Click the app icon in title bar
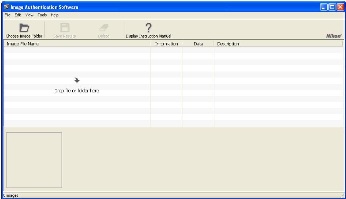This screenshot has height=199, width=346. click(x=7, y=7)
